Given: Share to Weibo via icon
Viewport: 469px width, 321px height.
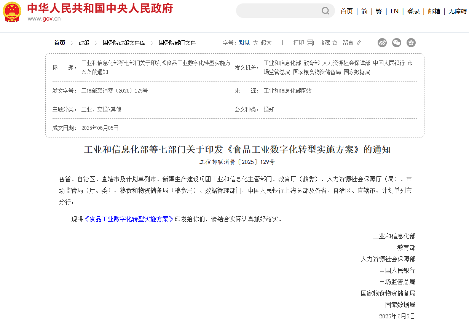Looking at the screenshot, I should [382, 43].
